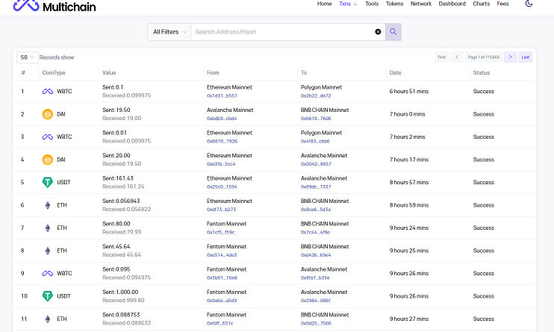Image resolution: width=554 pixels, height=332 pixels.
Task: Click DAI coin icon in row 2
Action: (x=47, y=114)
